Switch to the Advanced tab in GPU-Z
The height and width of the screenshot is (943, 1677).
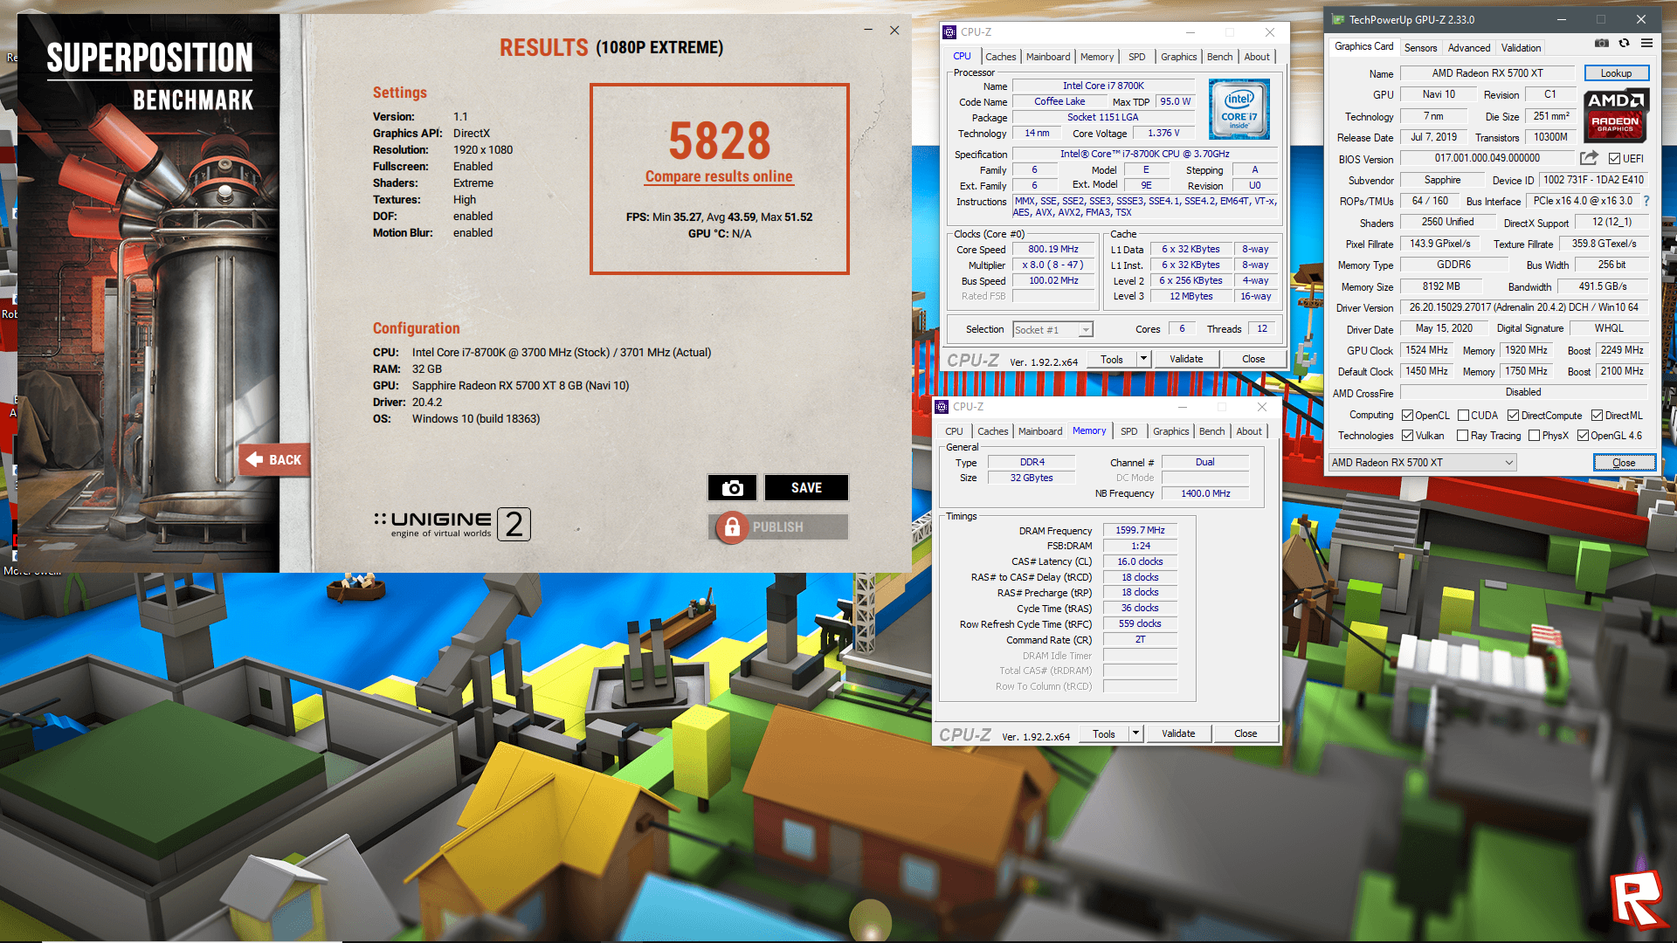click(x=1469, y=48)
